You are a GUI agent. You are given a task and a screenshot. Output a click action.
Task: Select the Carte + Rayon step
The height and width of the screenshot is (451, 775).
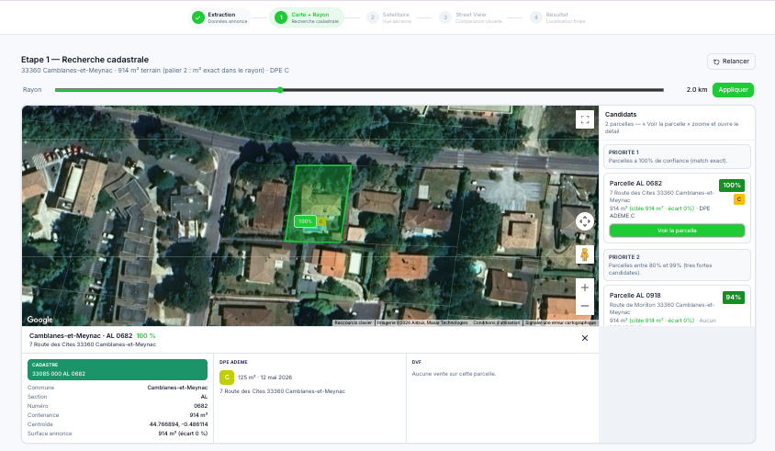pyautogui.click(x=307, y=17)
